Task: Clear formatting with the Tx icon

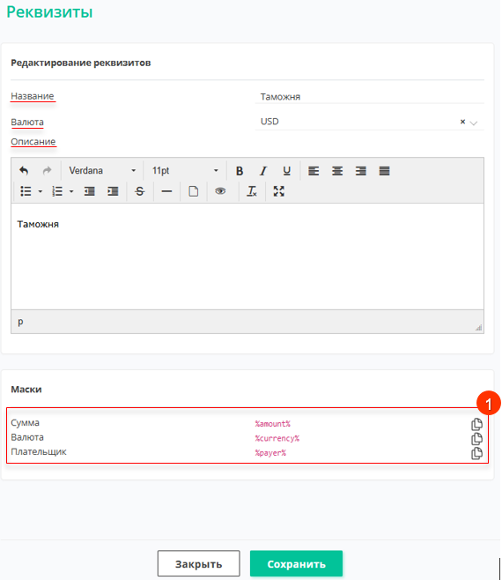Action: click(x=252, y=191)
